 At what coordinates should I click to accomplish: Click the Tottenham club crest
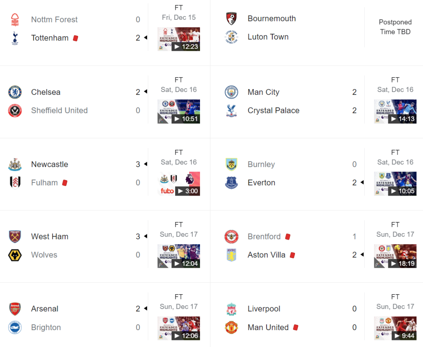point(15,38)
